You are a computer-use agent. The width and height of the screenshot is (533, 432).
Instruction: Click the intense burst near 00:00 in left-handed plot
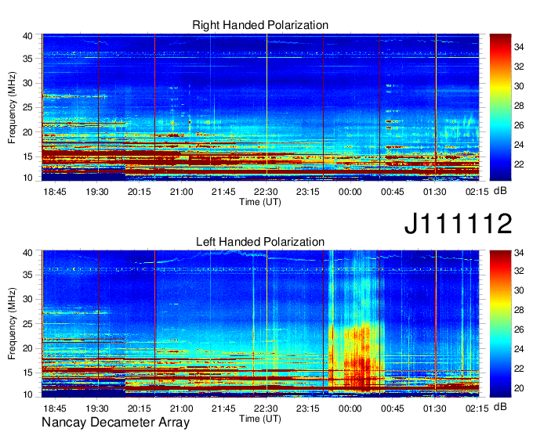356,356
